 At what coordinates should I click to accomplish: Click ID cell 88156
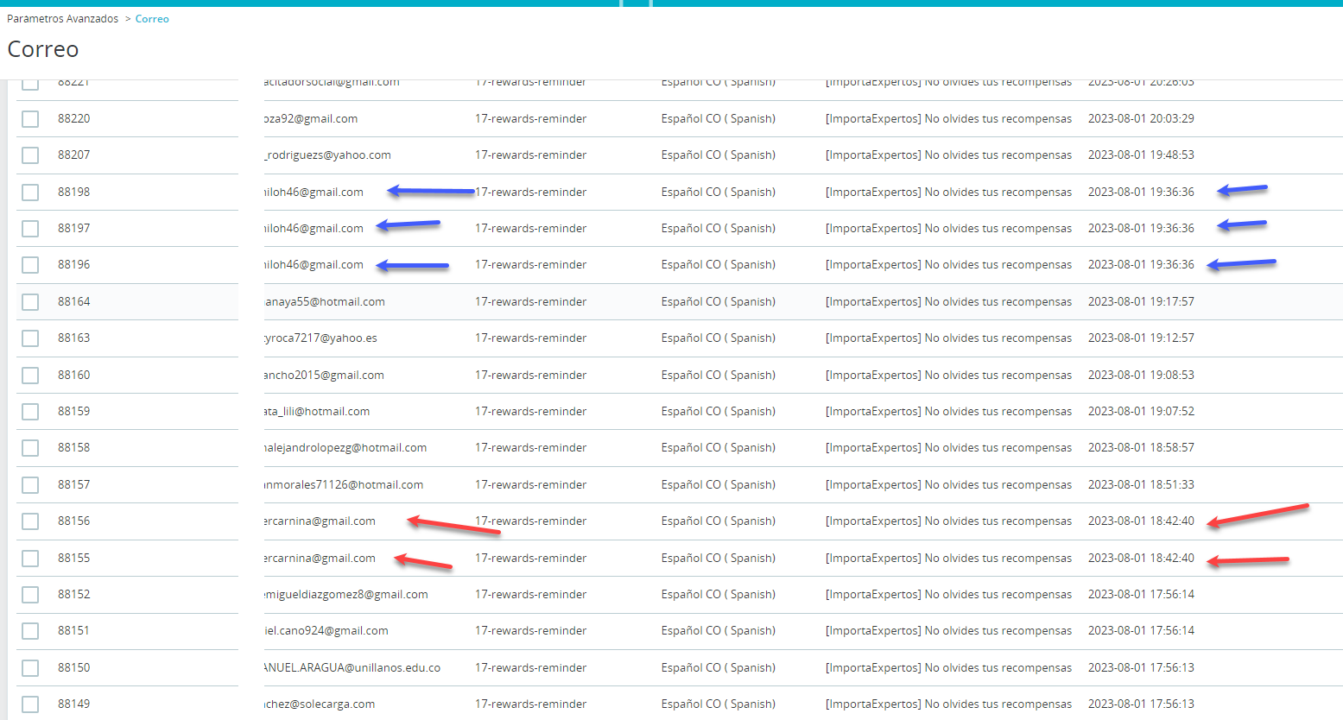click(x=74, y=521)
